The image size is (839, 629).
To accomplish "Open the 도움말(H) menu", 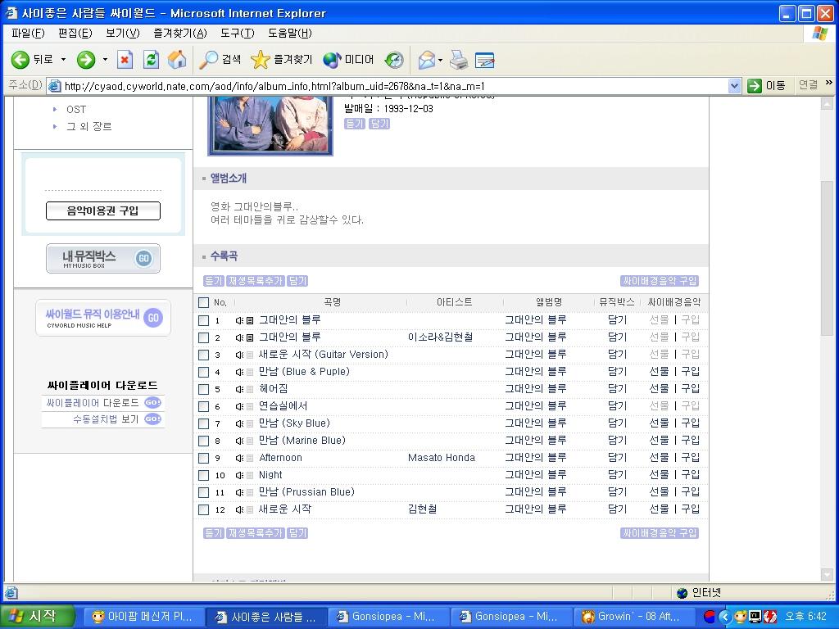I will click(x=290, y=33).
